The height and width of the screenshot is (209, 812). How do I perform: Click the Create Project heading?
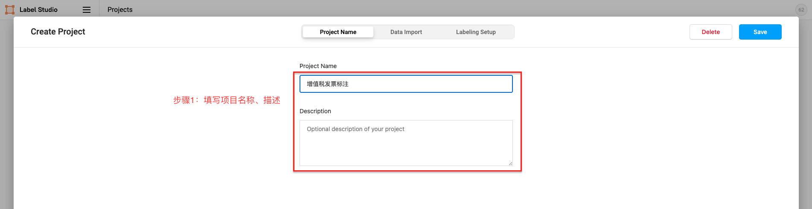pyautogui.click(x=58, y=31)
